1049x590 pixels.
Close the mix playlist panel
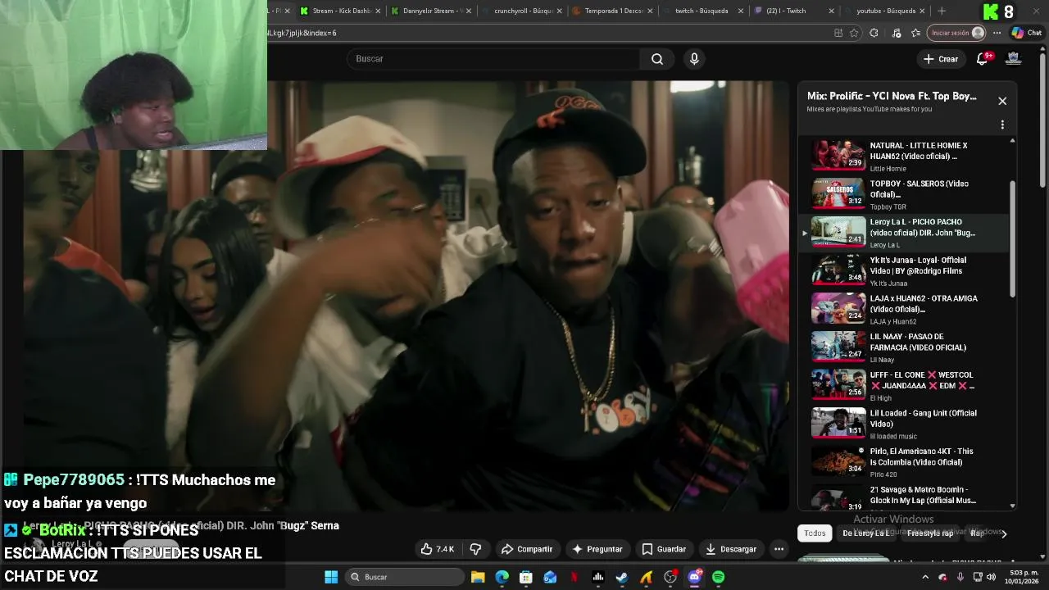[x=1002, y=101]
